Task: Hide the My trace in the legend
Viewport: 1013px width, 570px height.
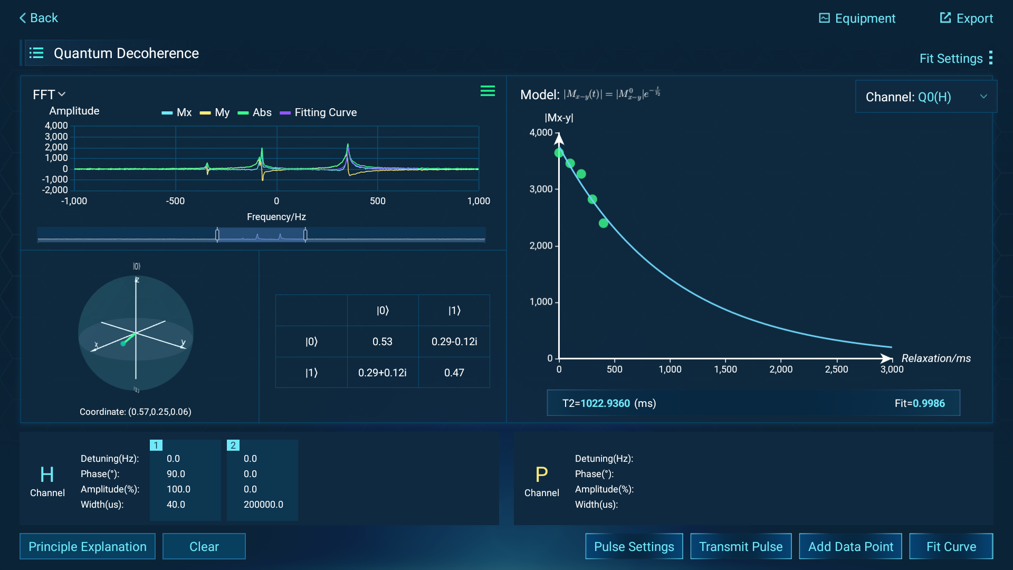Action: click(214, 112)
